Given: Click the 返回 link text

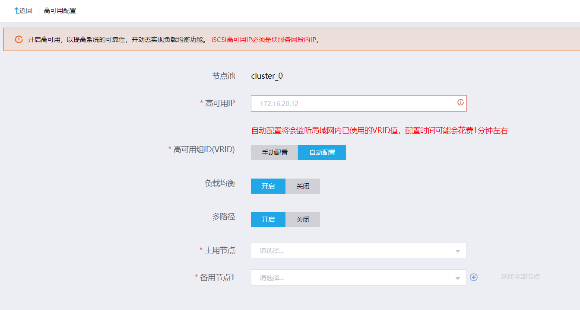Looking at the screenshot, I should [26, 10].
